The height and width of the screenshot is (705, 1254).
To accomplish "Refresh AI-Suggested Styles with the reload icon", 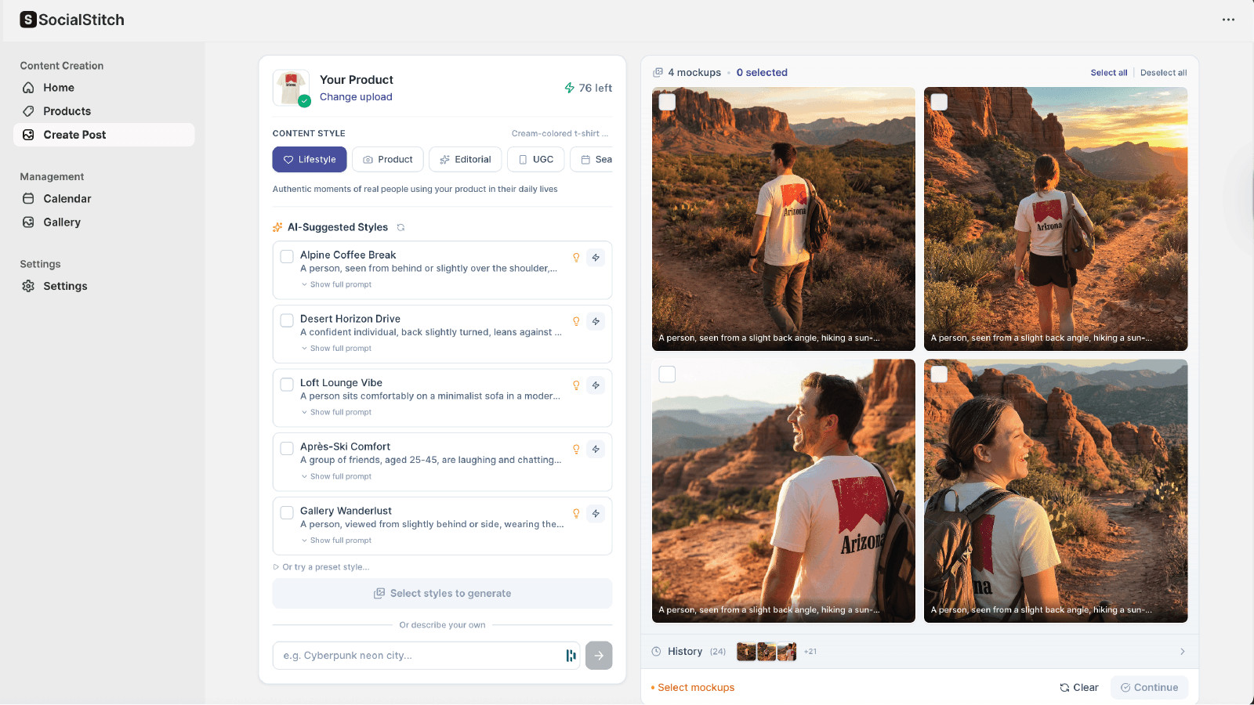I will [x=400, y=227].
